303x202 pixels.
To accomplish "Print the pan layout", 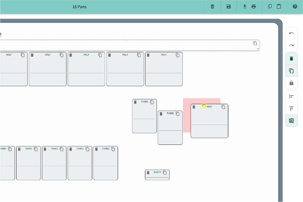I will (254, 7).
